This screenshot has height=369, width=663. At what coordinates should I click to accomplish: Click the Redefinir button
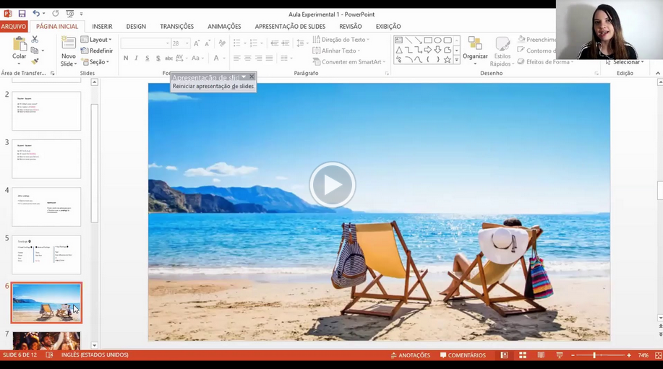(x=97, y=51)
